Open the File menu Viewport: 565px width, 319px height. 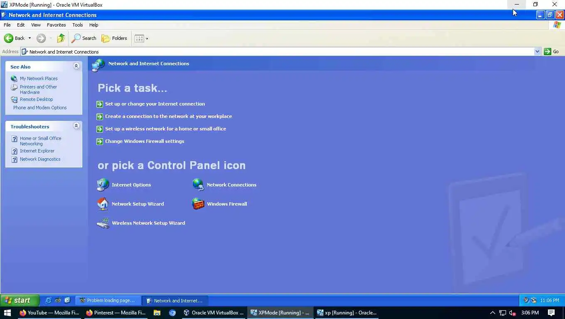point(7,25)
